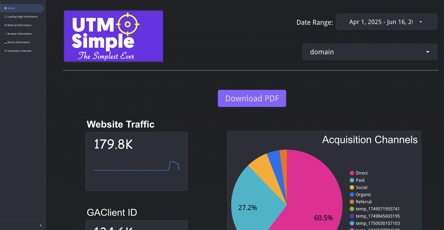Open Referral Information page
This screenshot has height=230, width=444.
coord(22,25)
